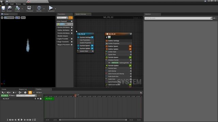Add module to System Spawn
Viewport: 218px width, 122px height.
(x=92, y=45)
